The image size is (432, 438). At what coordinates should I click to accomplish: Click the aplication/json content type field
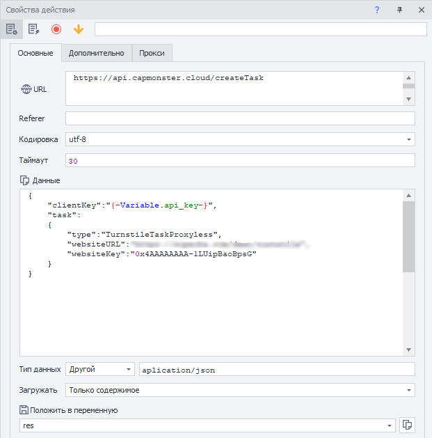point(277,369)
